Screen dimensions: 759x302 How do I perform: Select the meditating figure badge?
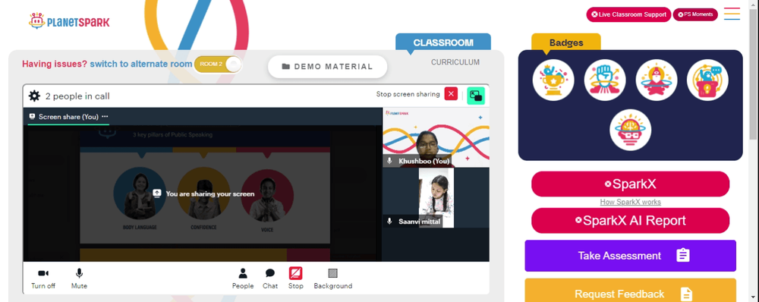click(x=656, y=80)
